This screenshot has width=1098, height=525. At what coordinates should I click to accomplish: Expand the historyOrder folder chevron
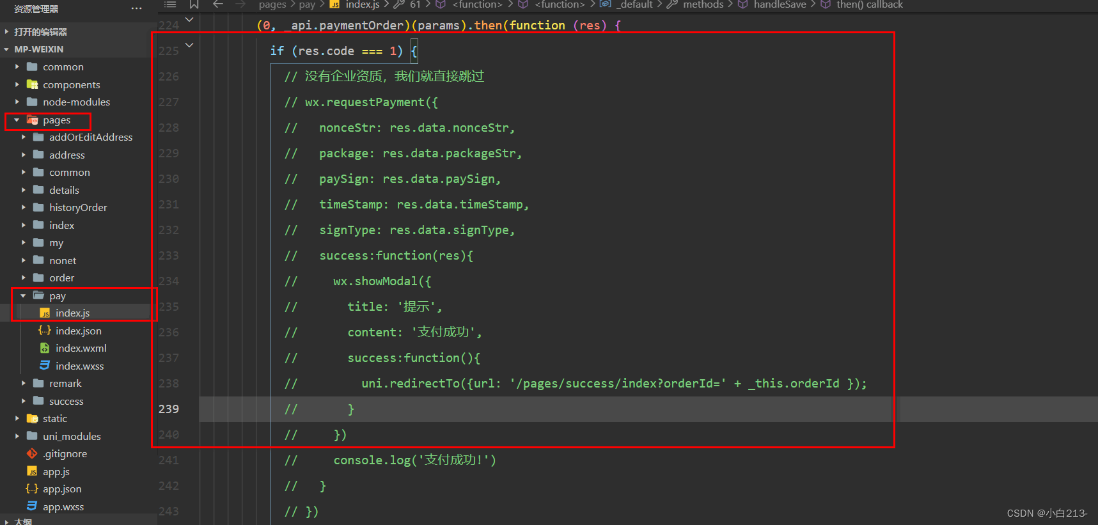(x=23, y=207)
